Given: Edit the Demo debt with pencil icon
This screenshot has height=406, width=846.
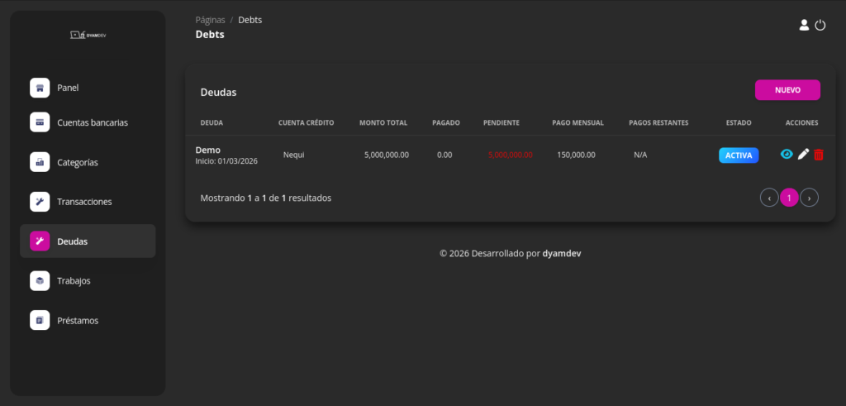Looking at the screenshot, I should tap(803, 155).
